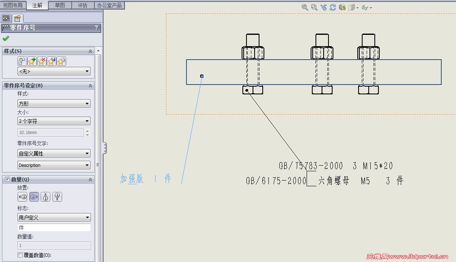Add a new style favorite
The height and width of the screenshot is (262, 456).
coord(32,61)
